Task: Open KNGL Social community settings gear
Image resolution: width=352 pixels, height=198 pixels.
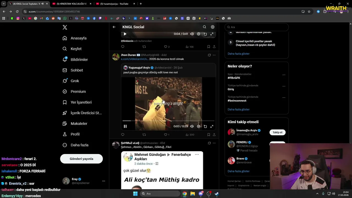Action: click(x=213, y=27)
